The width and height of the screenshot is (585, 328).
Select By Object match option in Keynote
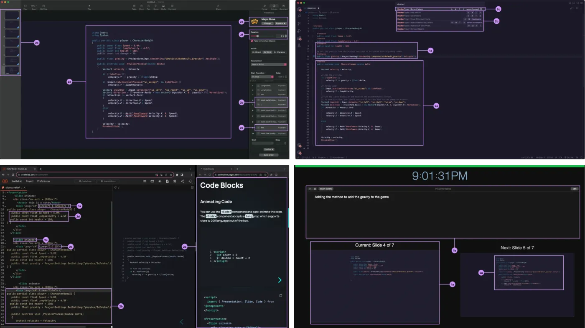click(256, 52)
